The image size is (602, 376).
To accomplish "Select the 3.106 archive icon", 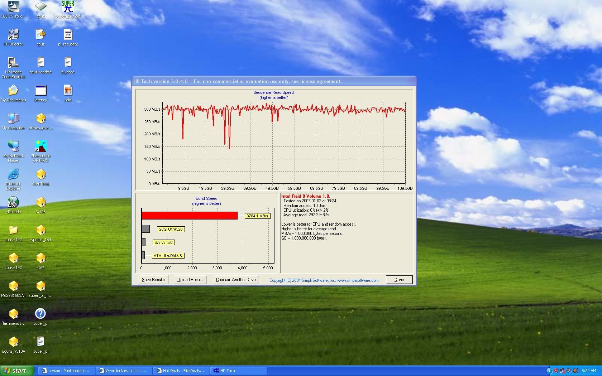I will click(x=40, y=205).
